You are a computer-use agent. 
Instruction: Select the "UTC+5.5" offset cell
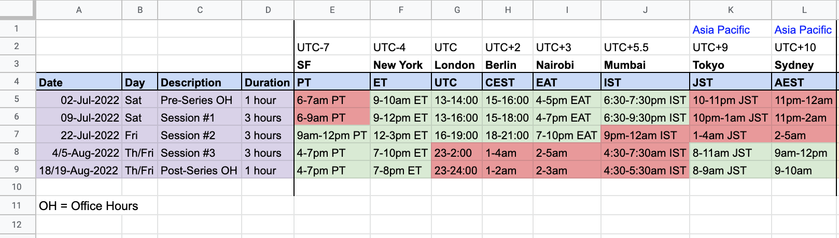click(x=645, y=48)
